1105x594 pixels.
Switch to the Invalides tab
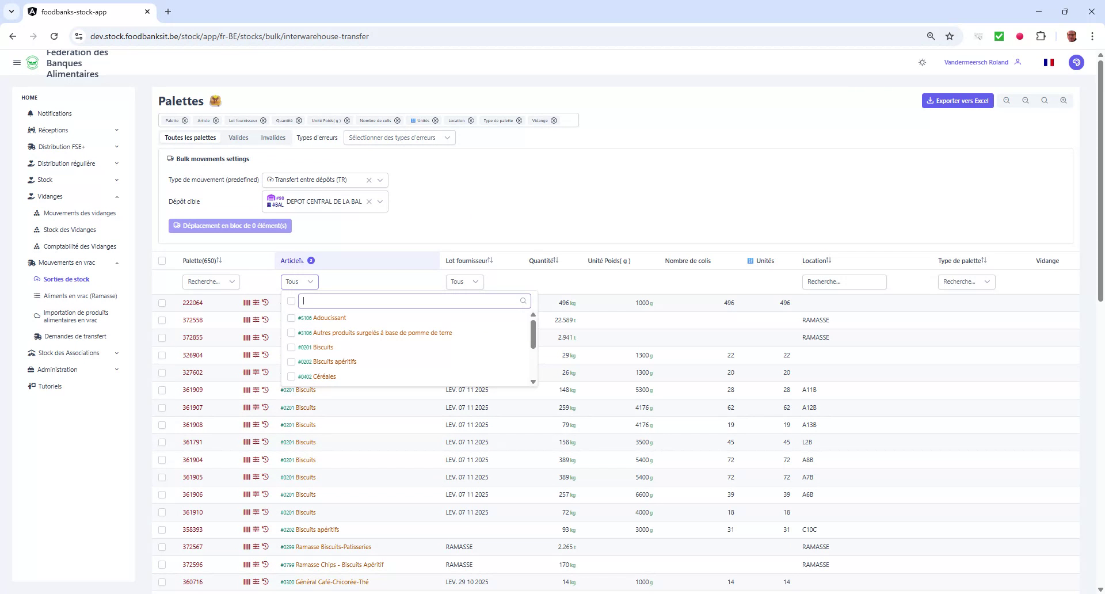pyautogui.click(x=273, y=138)
